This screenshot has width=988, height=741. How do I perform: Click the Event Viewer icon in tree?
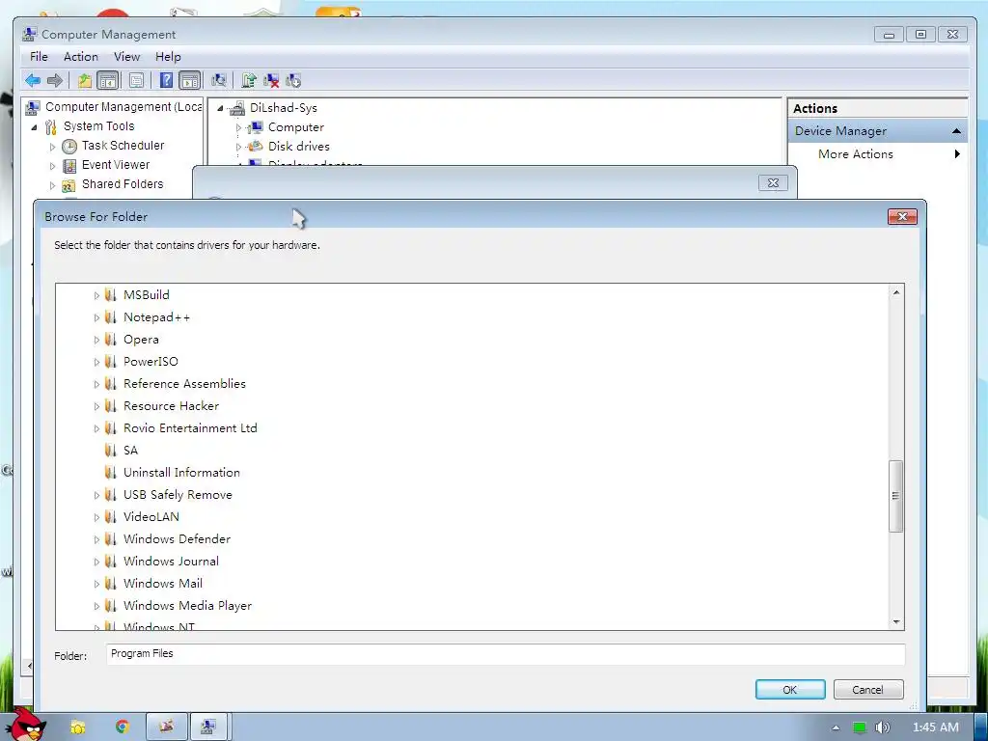69,166
